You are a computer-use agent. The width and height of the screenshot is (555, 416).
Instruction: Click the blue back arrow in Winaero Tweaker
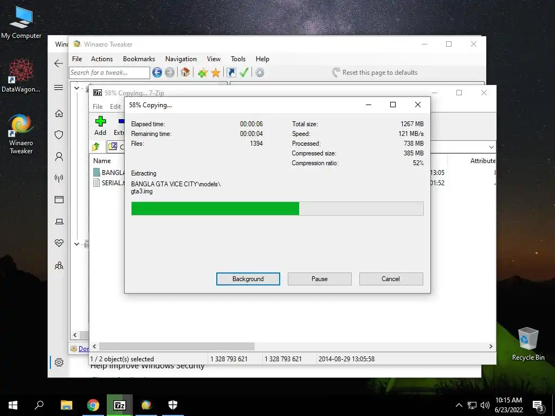(157, 73)
